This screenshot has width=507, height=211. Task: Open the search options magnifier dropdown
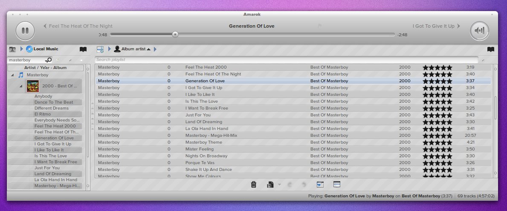pyautogui.click(x=48, y=60)
